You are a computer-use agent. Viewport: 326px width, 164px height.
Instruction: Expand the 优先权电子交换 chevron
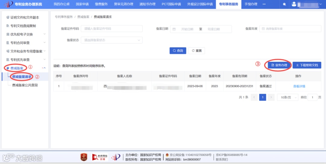[44, 34]
